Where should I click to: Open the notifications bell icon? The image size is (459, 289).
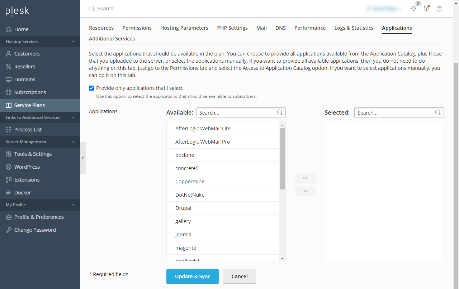(413, 9)
